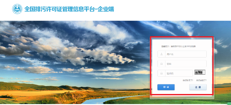Click the lock icon beside 验证码 field
Image resolution: width=231 pixels, height=105 pixels.
click(x=161, y=73)
